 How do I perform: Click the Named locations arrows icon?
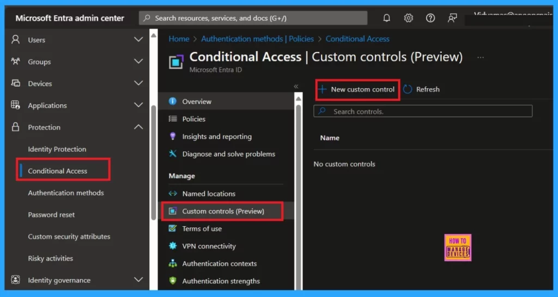[173, 194]
